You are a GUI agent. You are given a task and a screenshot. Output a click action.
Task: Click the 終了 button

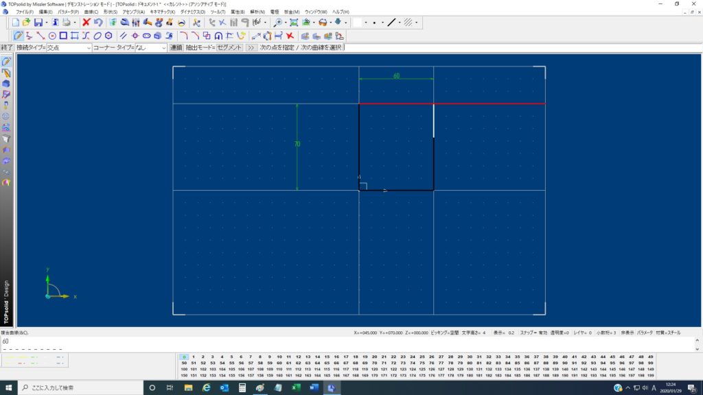click(7, 47)
